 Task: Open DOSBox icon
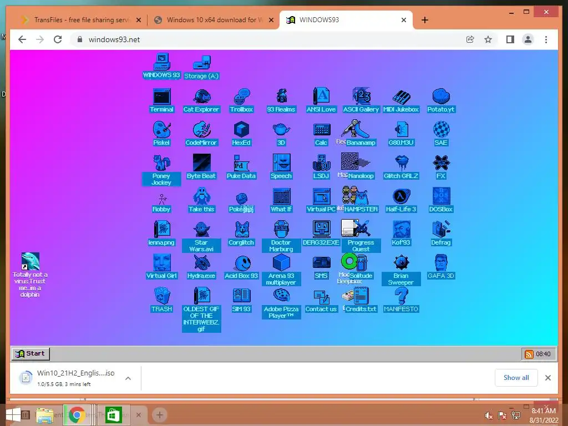(x=441, y=200)
